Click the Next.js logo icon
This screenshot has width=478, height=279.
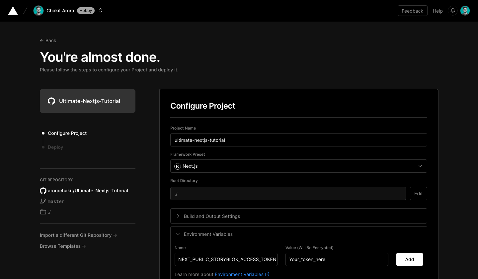[178, 166]
